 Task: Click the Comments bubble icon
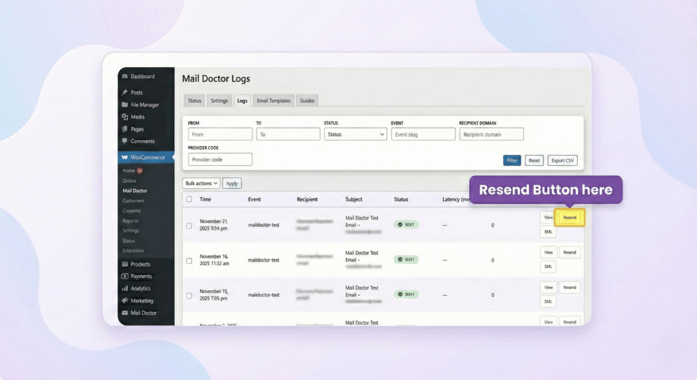click(125, 141)
